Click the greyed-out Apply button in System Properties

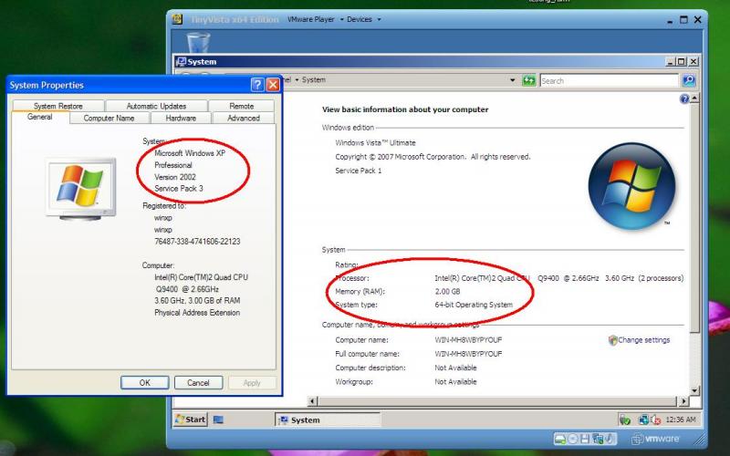coord(252,382)
